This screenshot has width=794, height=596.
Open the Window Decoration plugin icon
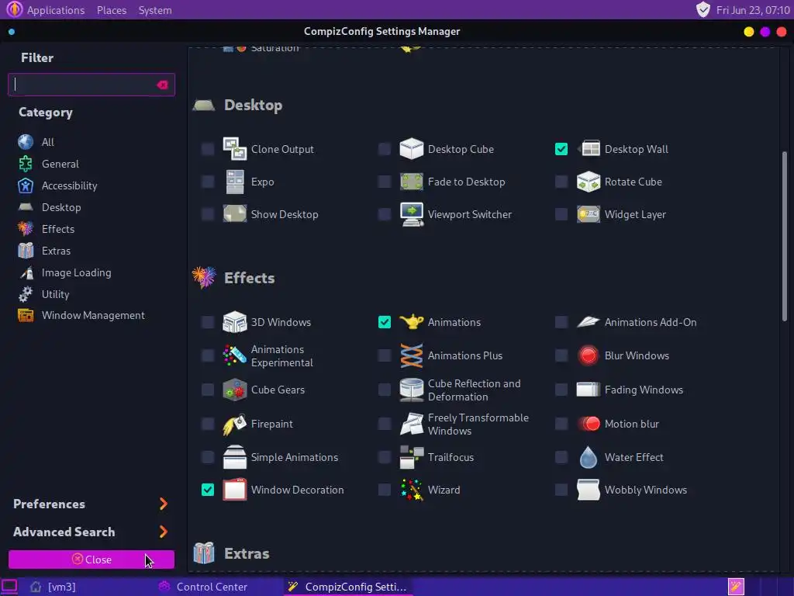tap(234, 490)
